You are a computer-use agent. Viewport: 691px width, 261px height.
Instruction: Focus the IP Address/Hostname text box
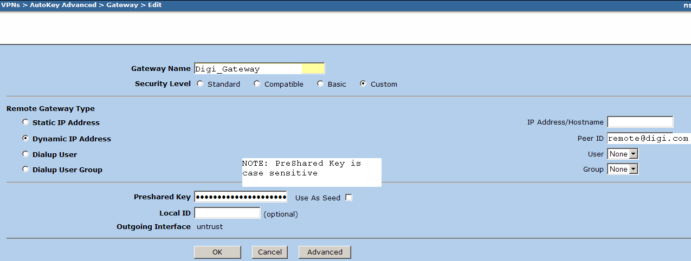click(640, 122)
